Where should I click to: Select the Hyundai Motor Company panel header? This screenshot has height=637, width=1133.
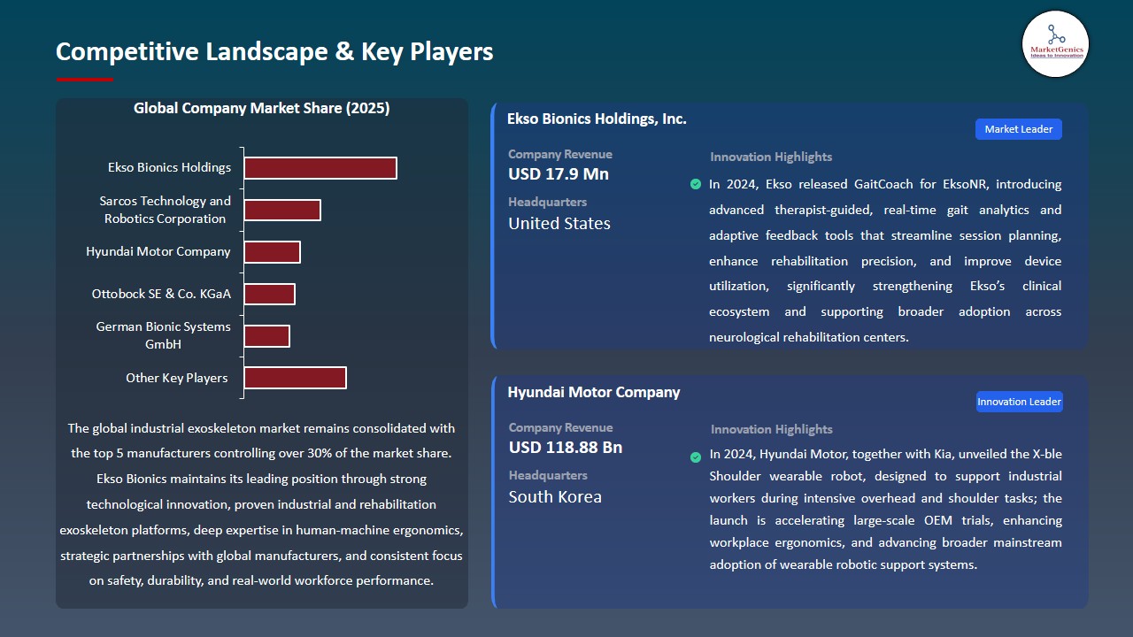tap(594, 392)
